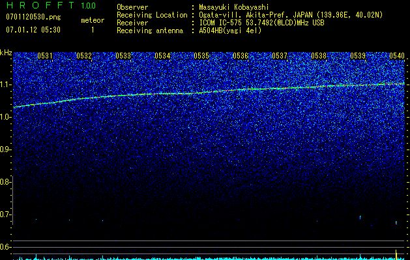Click the 0532 time marker
The height and width of the screenshot is (260, 410).
pyautogui.click(x=84, y=55)
